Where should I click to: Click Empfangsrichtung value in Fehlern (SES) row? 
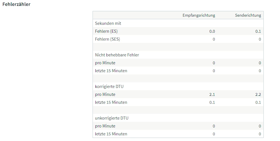214,39
